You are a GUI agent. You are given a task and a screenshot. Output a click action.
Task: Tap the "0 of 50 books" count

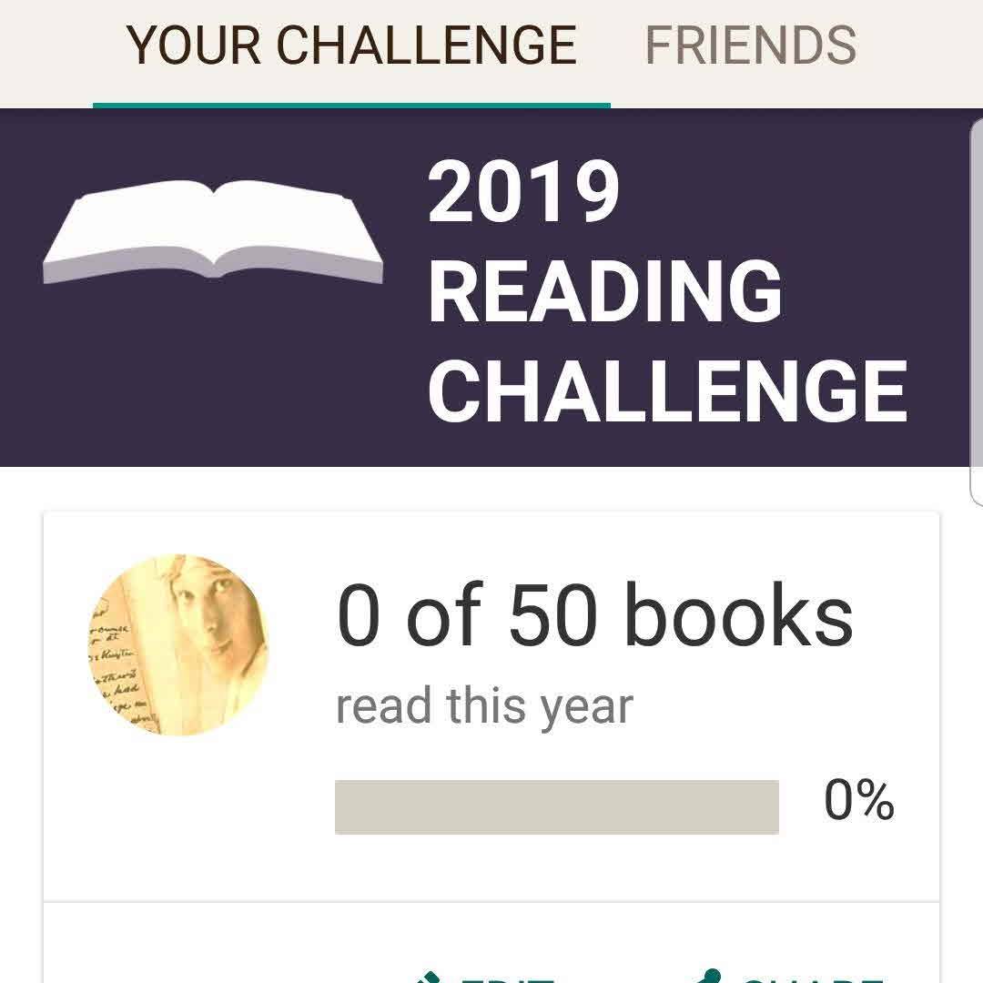(594, 617)
